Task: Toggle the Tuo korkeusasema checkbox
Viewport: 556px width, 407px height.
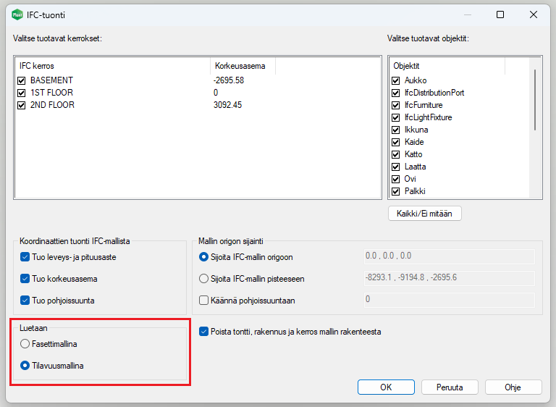Action: click(x=26, y=279)
